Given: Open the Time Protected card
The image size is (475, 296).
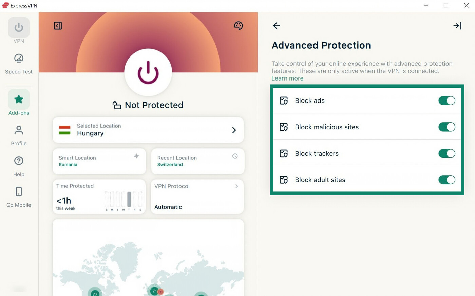Looking at the screenshot, I should 99,197.
